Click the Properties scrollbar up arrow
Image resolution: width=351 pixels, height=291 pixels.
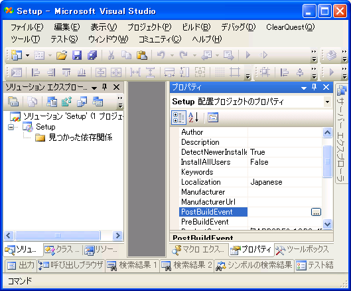click(327, 133)
